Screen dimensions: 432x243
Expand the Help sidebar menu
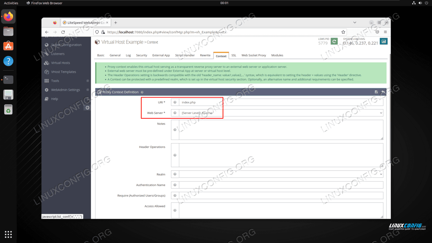point(88,99)
